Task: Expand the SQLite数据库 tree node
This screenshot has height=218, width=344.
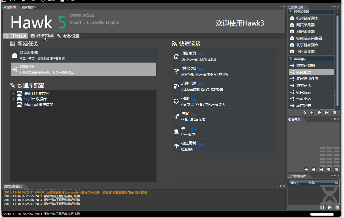Action: point(14,99)
